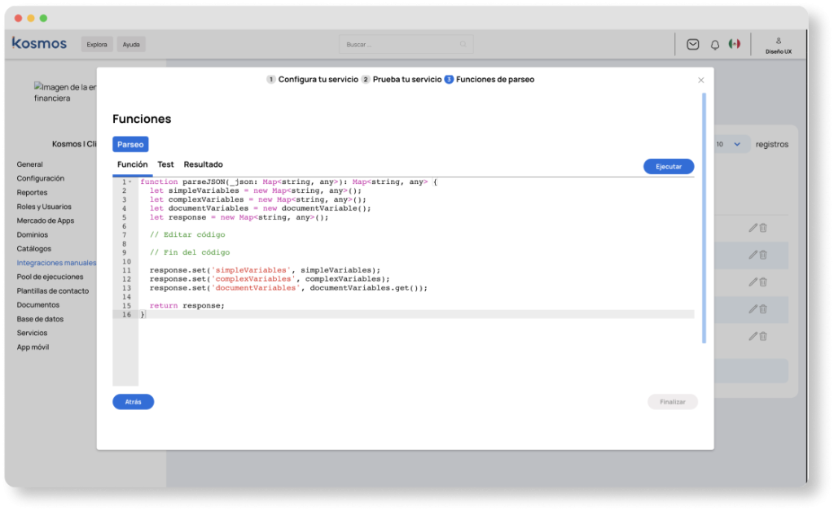834x511 pixels.
Task: Open the notifications bell icon
Action: [715, 45]
